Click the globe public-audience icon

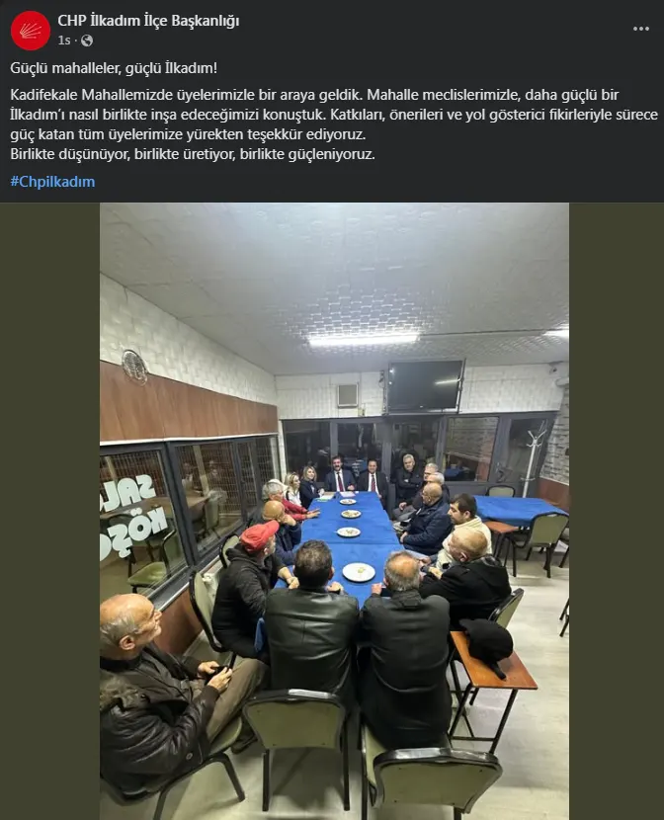pos(87,41)
